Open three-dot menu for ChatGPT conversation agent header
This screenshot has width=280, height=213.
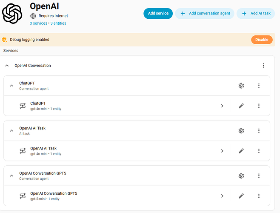point(259,86)
